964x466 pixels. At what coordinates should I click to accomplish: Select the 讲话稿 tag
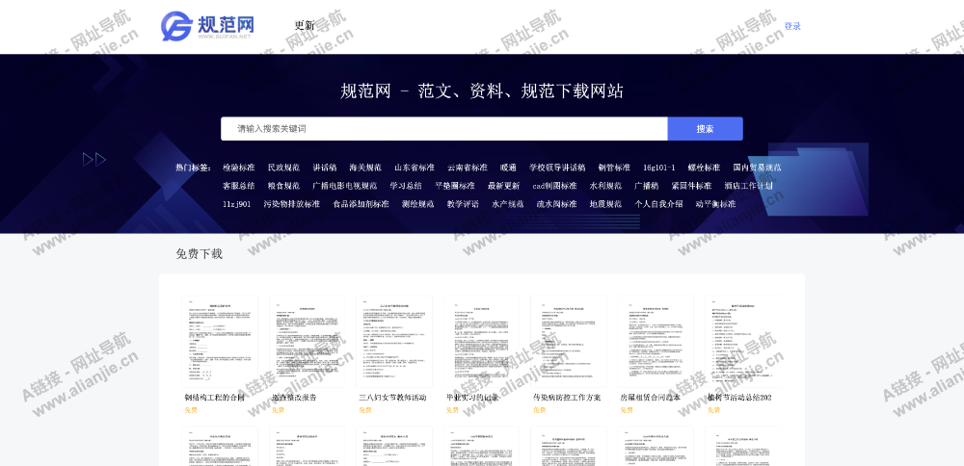324,167
